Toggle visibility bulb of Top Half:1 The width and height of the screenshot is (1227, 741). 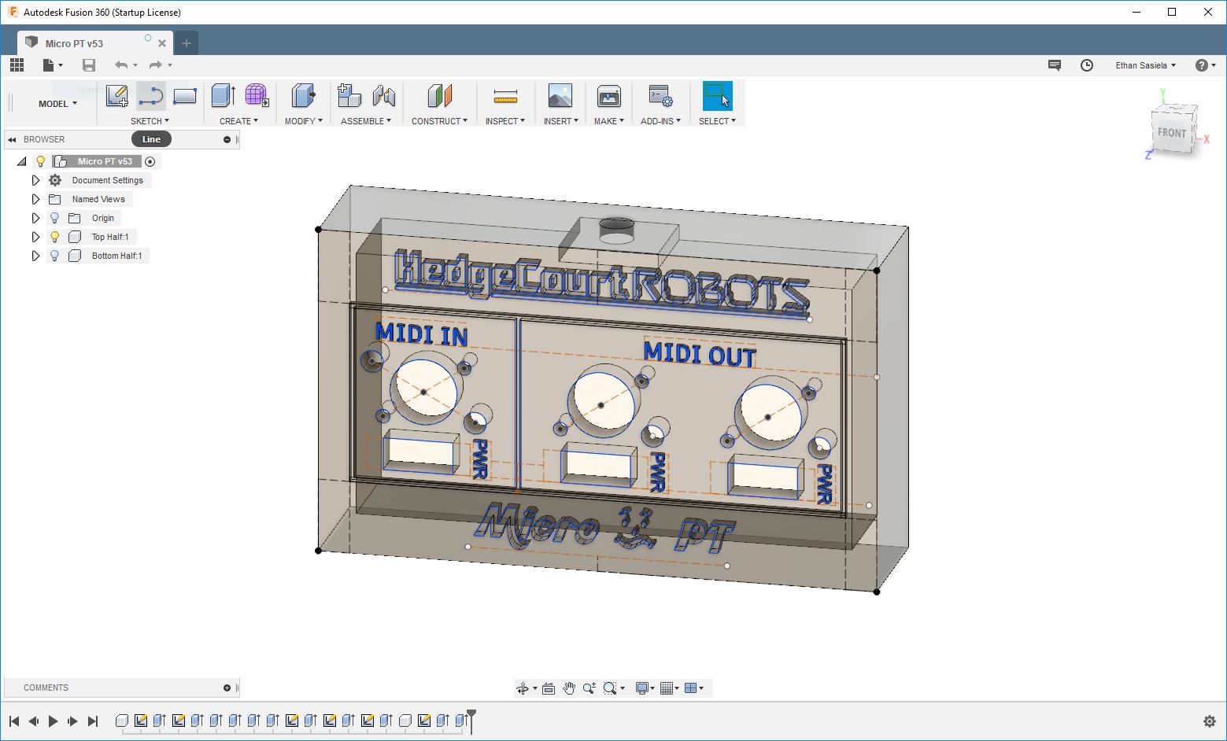[54, 237]
